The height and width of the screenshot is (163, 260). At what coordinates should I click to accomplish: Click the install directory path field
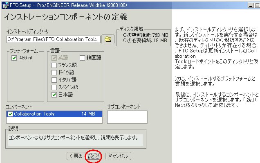[x=54, y=39]
